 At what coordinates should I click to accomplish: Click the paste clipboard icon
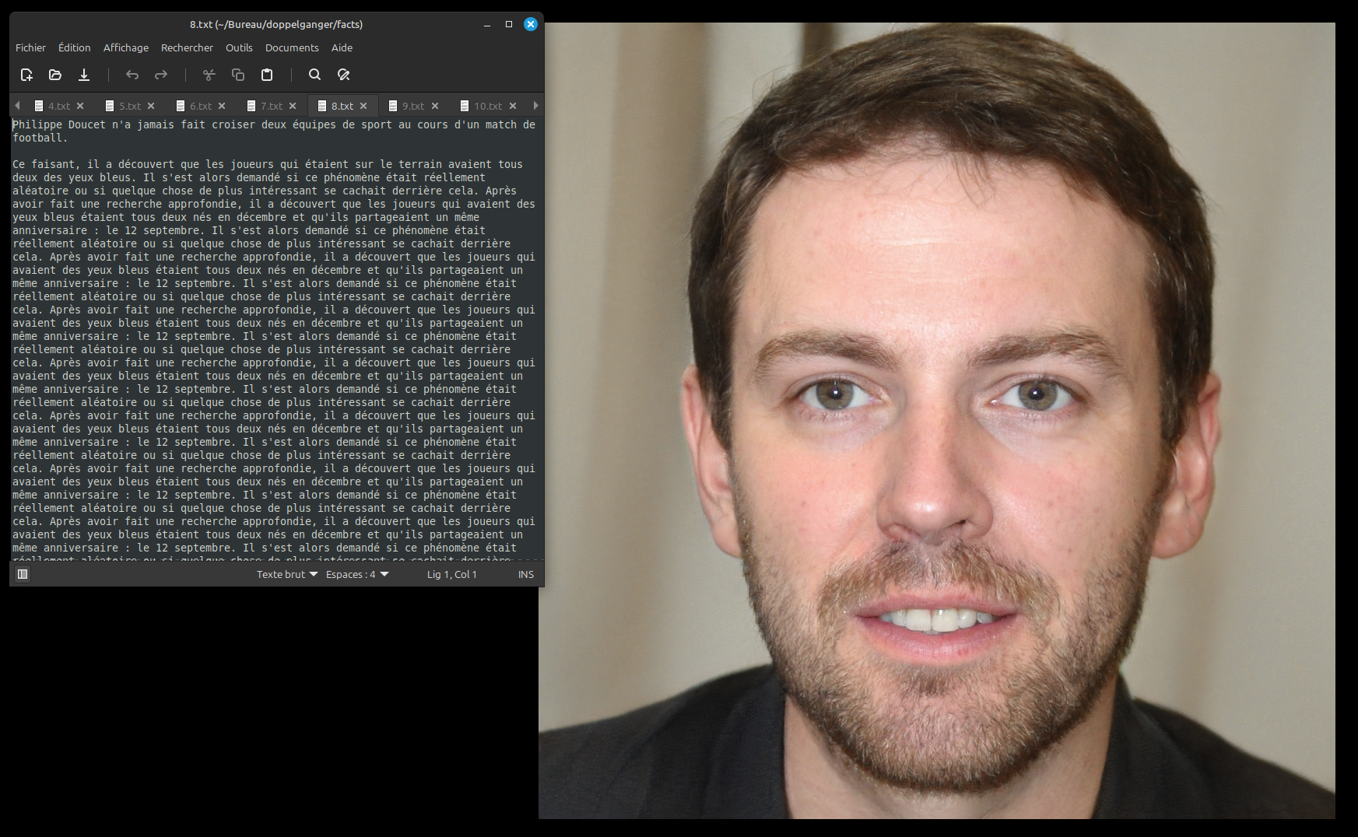[267, 75]
